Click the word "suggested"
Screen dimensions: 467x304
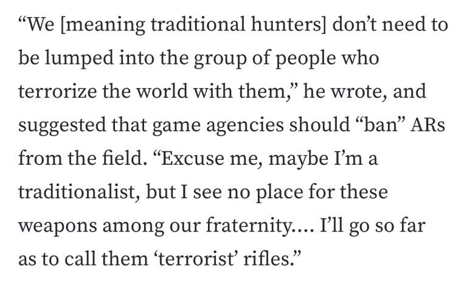[x=62, y=125]
